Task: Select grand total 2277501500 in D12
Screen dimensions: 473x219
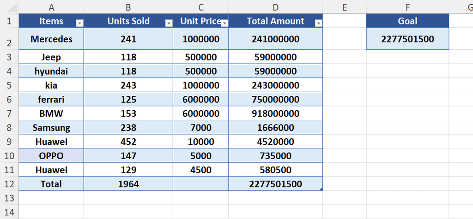Action: point(275,184)
